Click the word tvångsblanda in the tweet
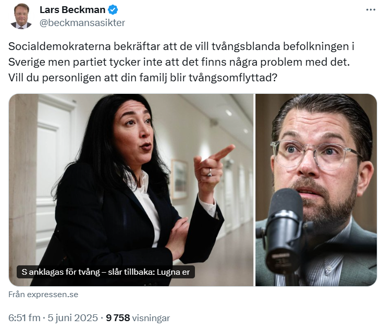The image size is (381, 330). (x=245, y=46)
